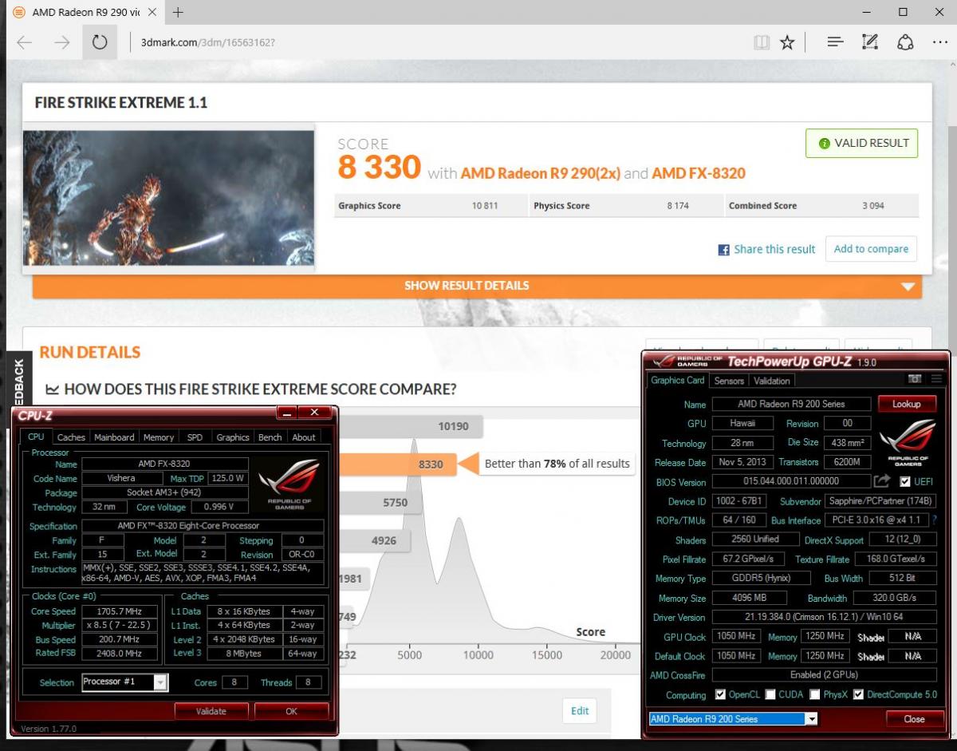This screenshot has width=957, height=751.
Task: Click the ROG logo in CPU-Z
Action: click(290, 485)
